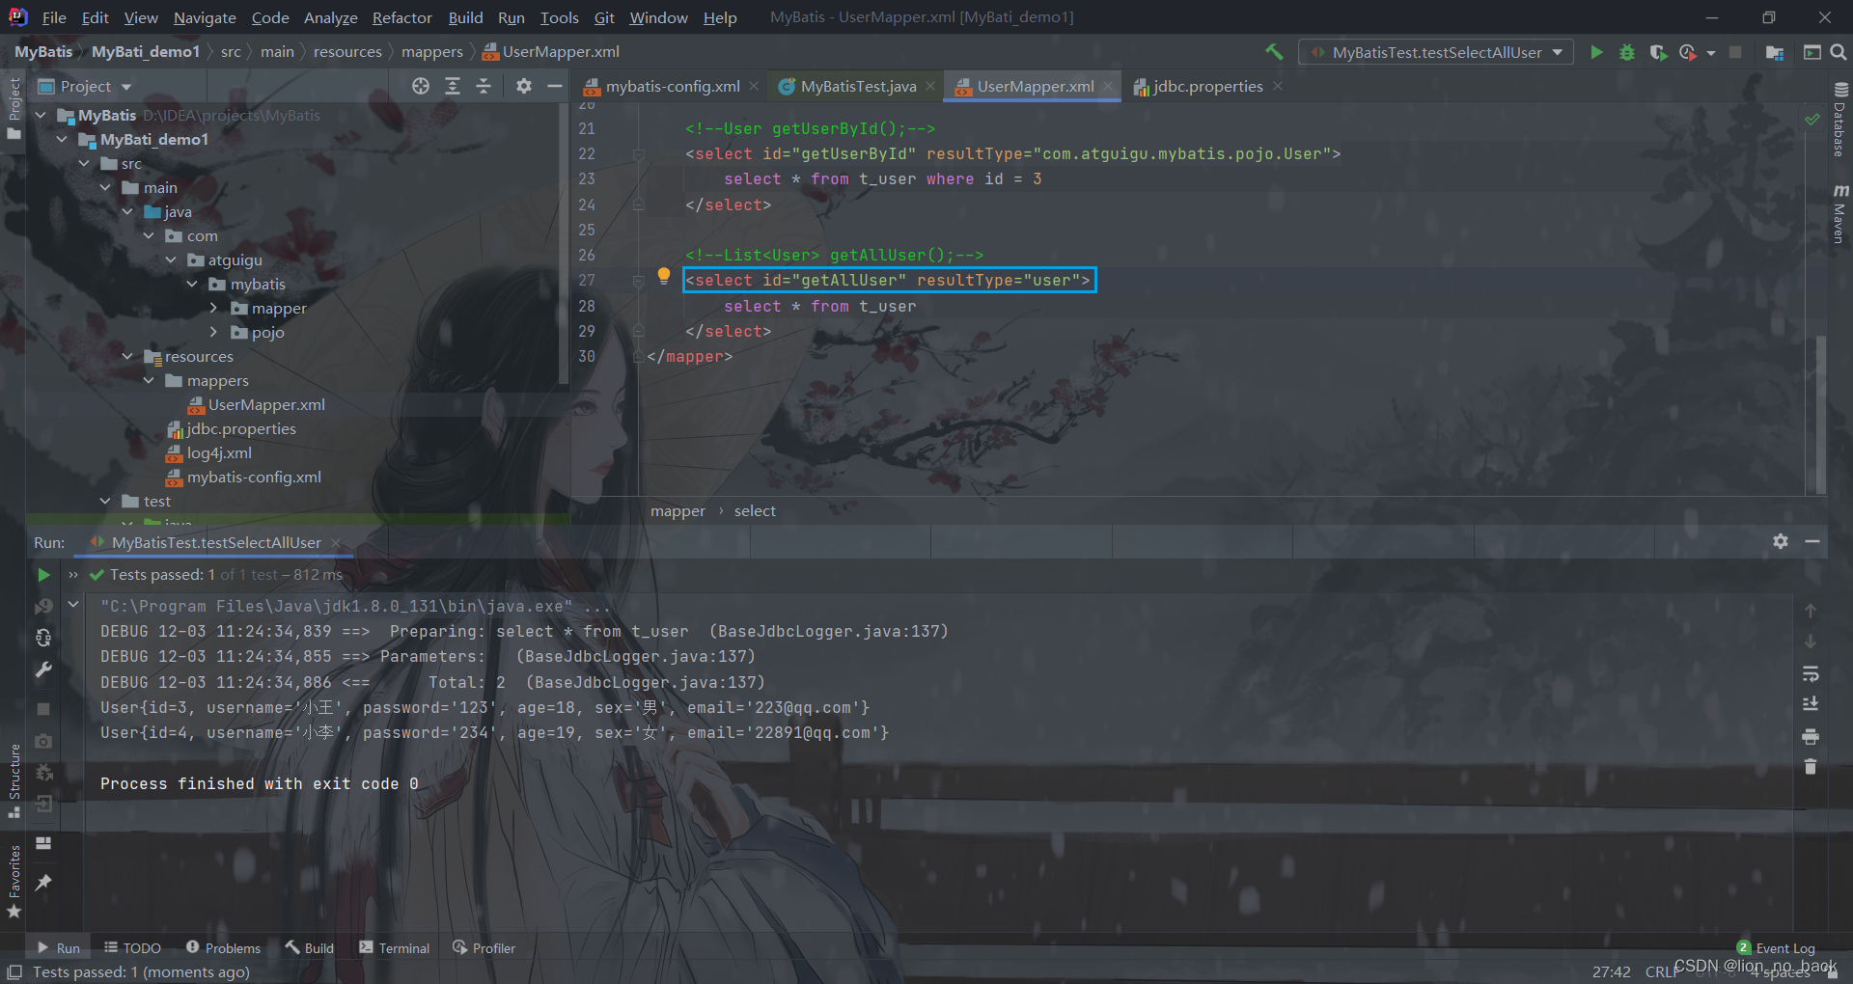The image size is (1853, 984).
Task: Open the Event Log
Action: pyautogui.click(x=1776, y=948)
